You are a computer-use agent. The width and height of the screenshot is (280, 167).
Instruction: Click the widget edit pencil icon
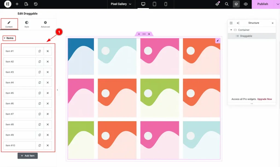[218, 41]
